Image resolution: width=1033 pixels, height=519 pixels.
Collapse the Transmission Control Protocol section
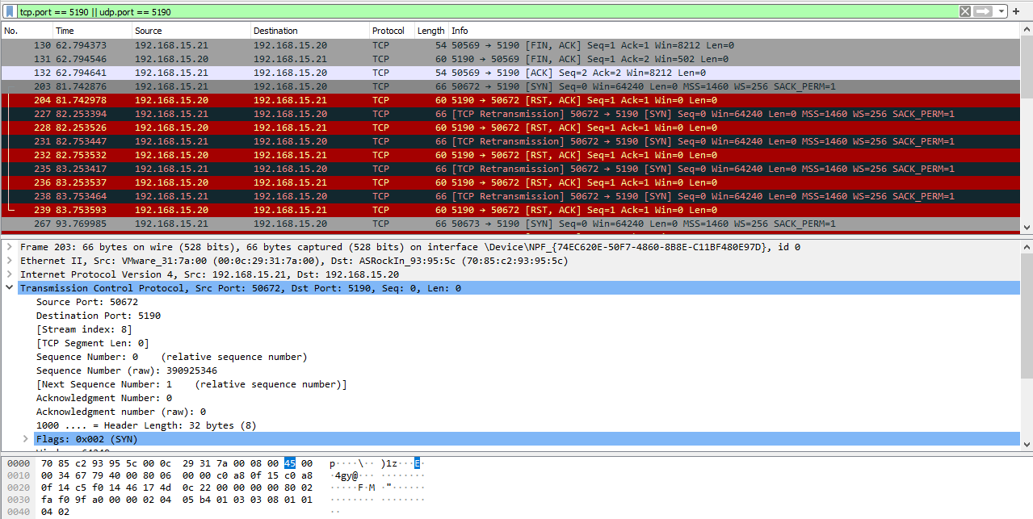point(9,288)
